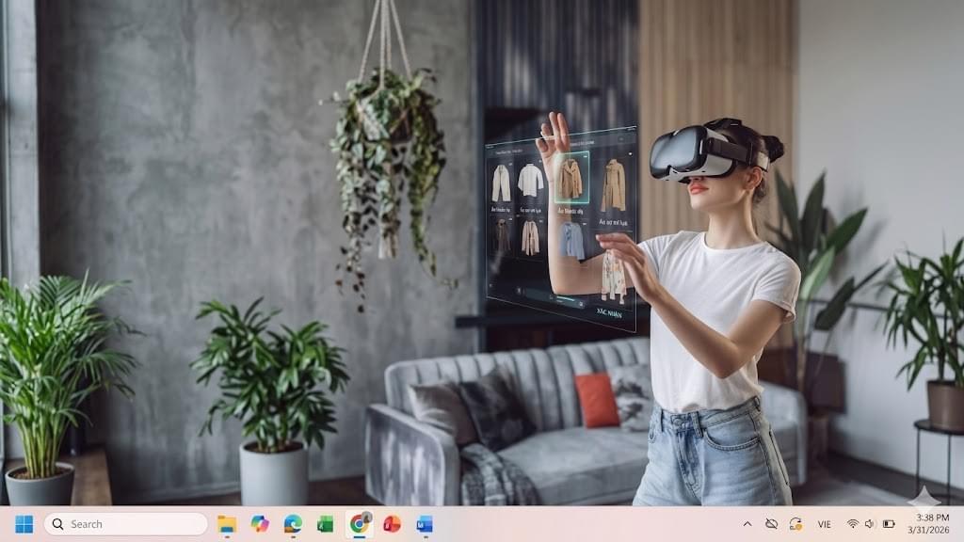
Task: Open File Explorer from the taskbar
Action: pos(227,524)
